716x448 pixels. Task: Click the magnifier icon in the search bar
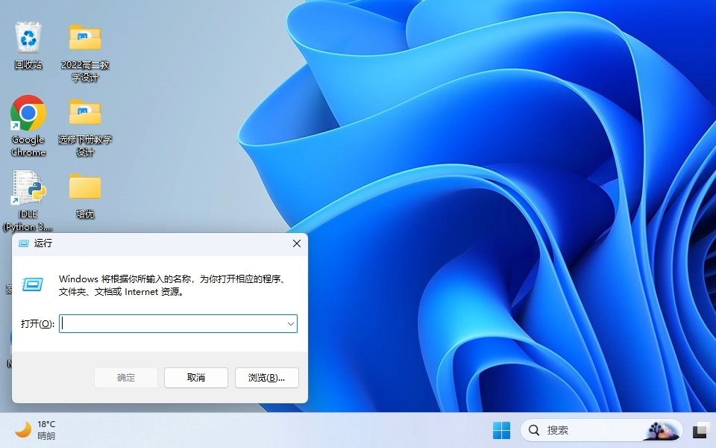534,430
